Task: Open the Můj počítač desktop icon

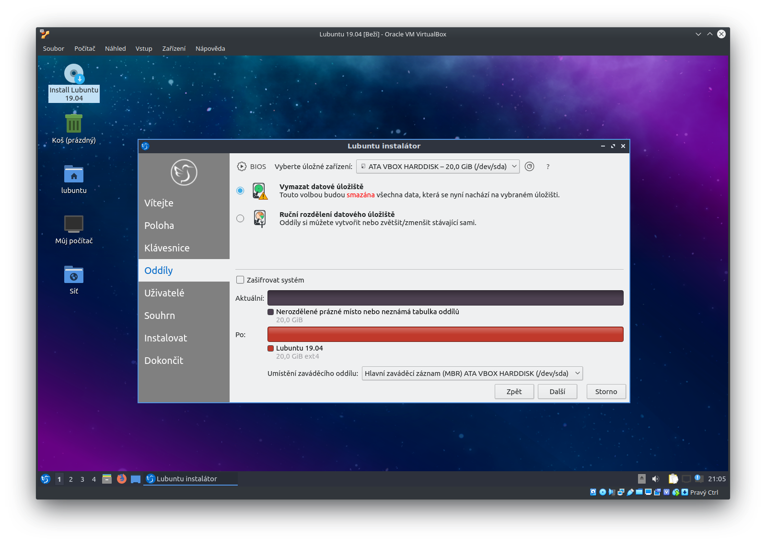Action: click(74, 229)
